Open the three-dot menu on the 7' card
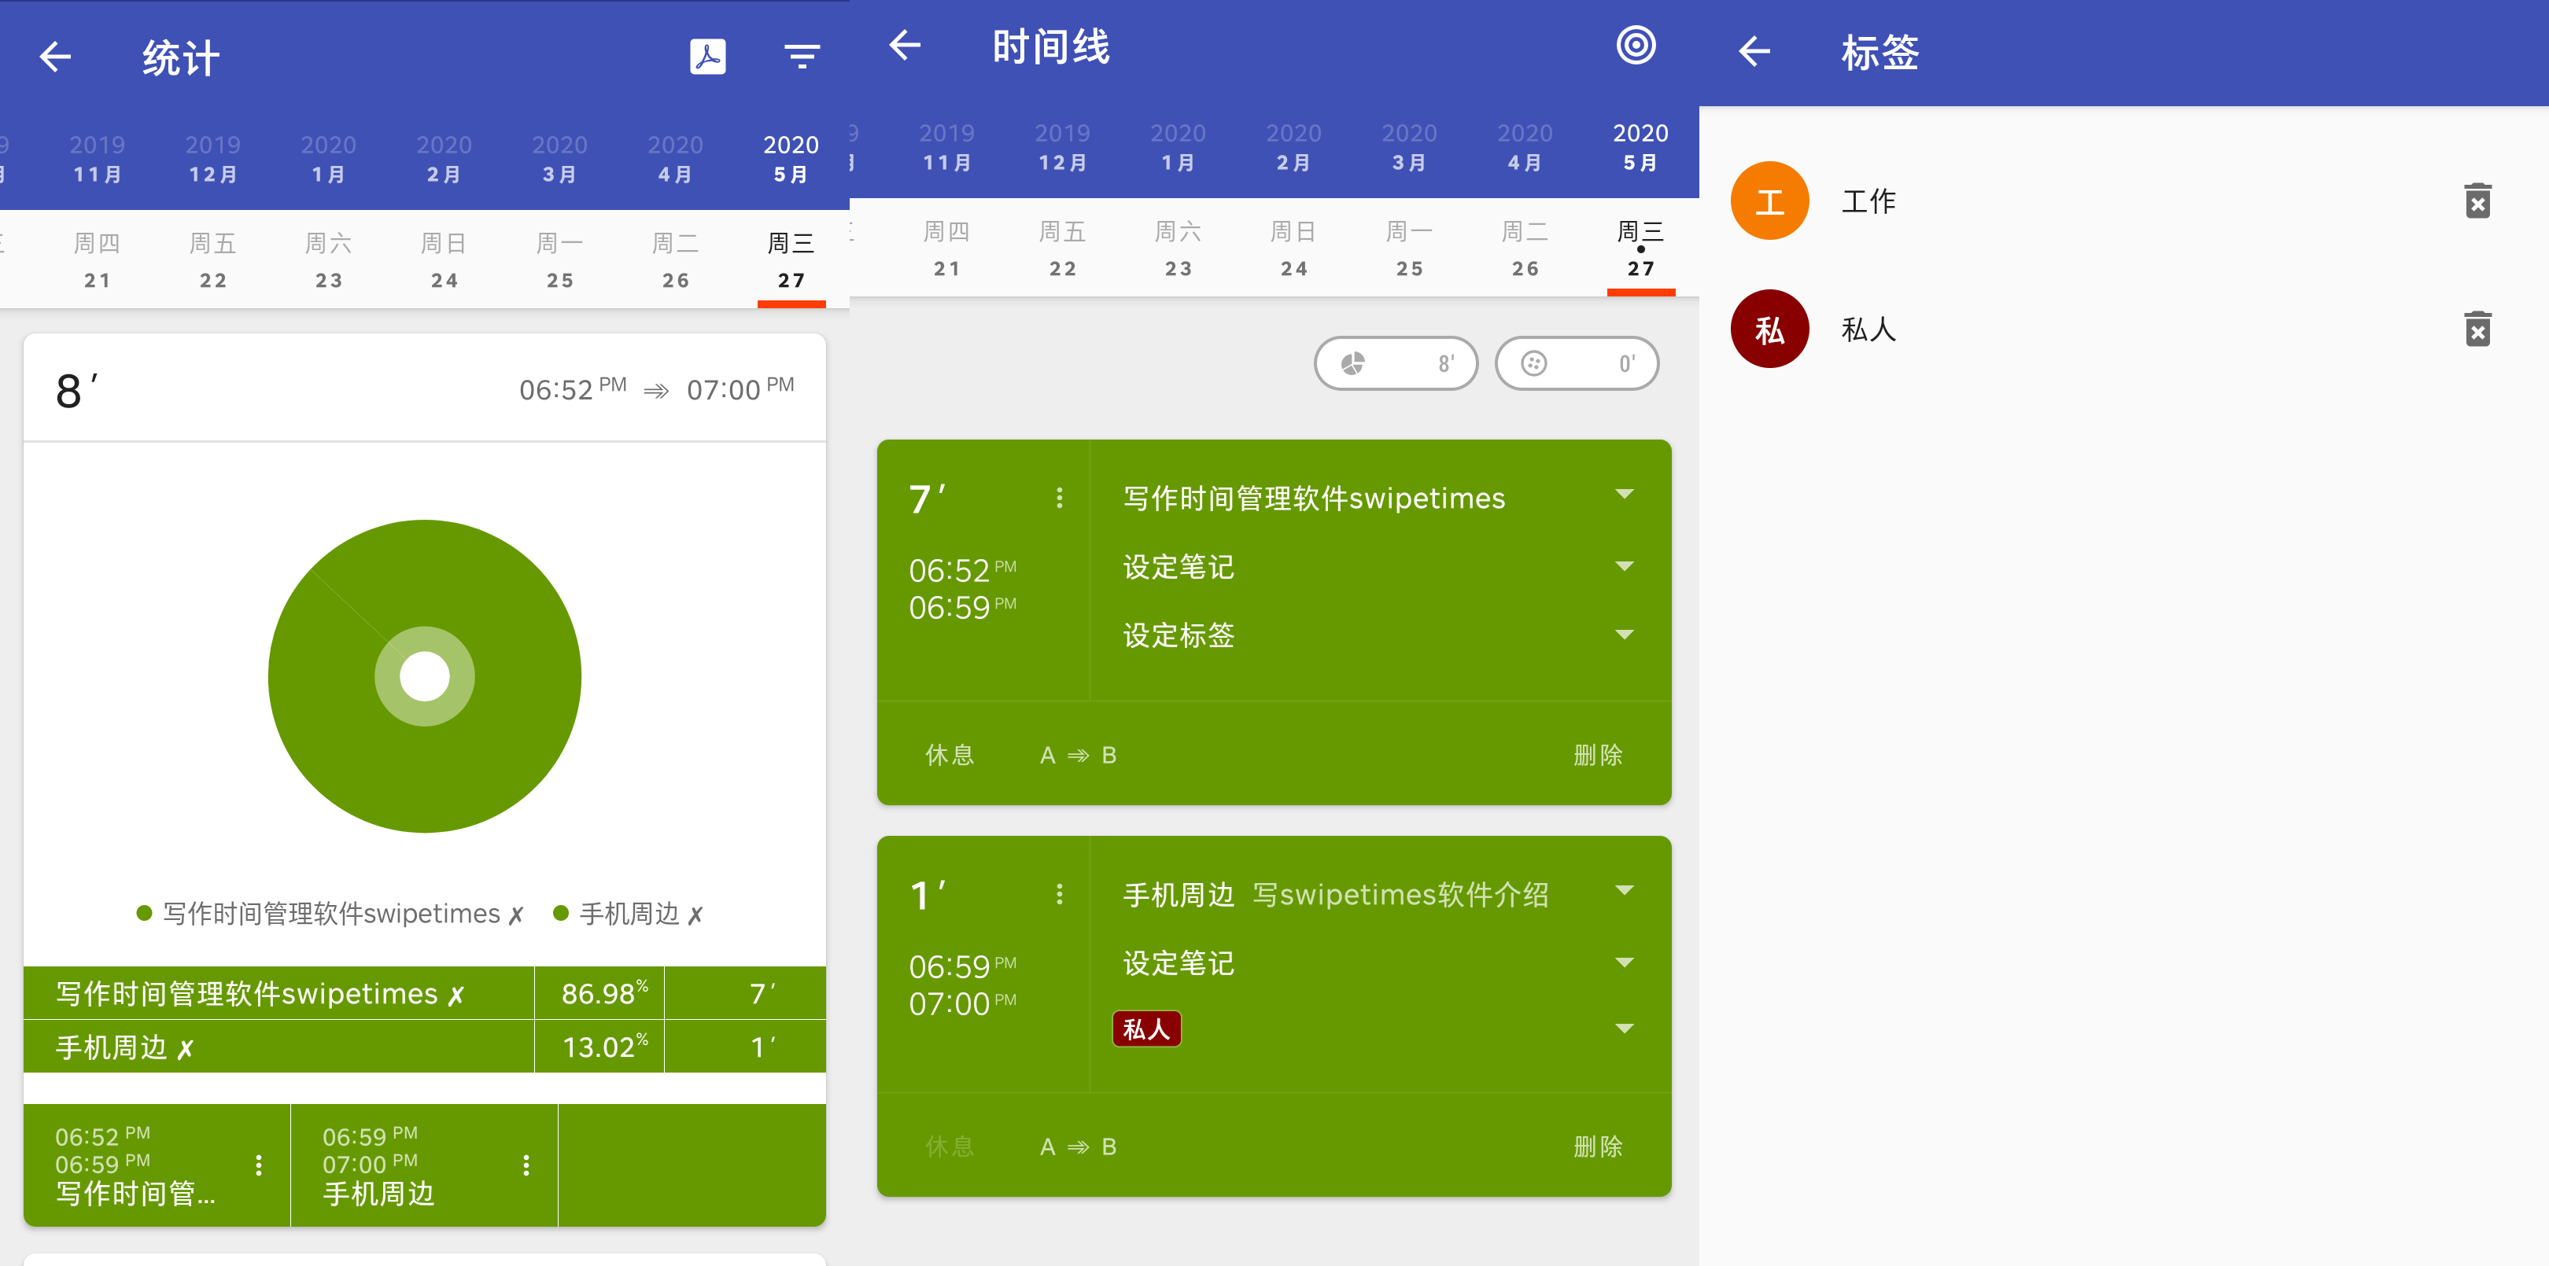Image resolution: width=2549 pixels, height=1266 pixels. click(x=1059, y=498)
